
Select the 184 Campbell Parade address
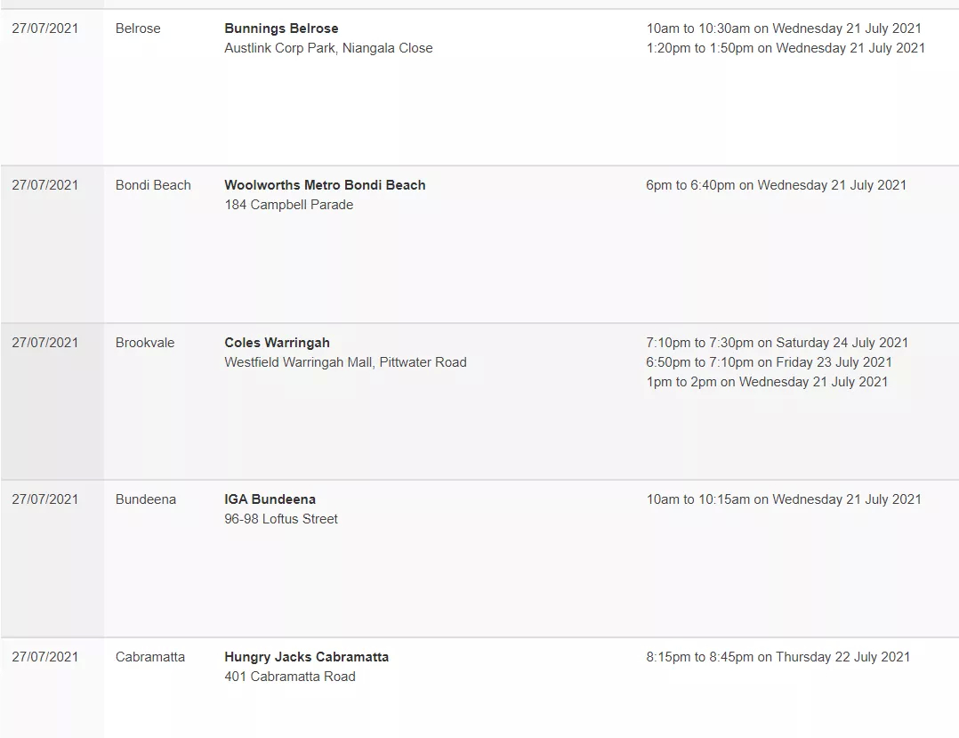(288, 205)
